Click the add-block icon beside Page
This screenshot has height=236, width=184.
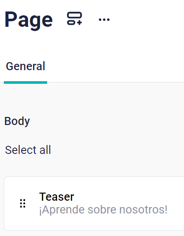(x=74, y=18)
